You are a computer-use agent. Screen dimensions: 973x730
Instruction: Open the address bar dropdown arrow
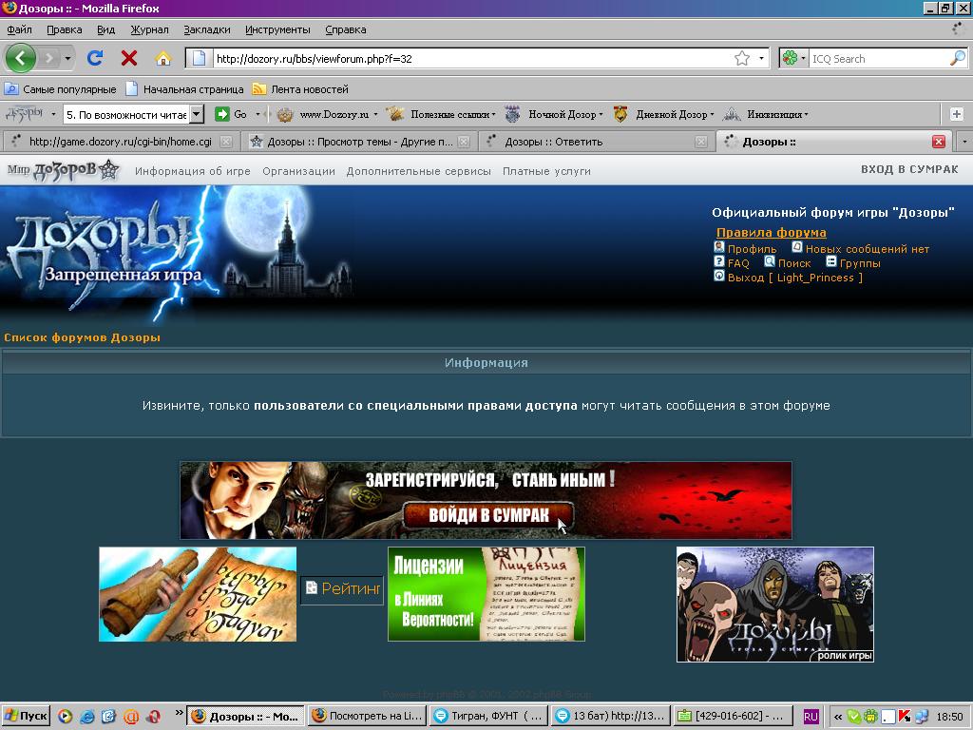tap(761, 58)
